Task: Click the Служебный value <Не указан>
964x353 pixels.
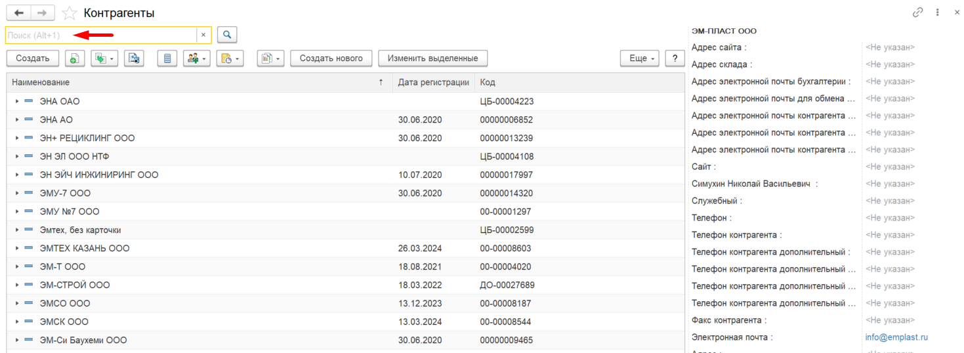Action: click(890, 201)
